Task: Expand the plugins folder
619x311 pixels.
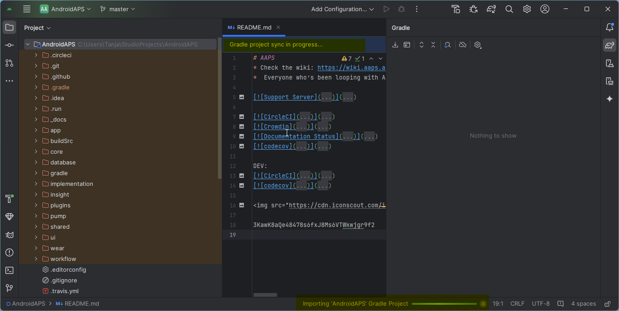Action: click(x=36, y=205)
